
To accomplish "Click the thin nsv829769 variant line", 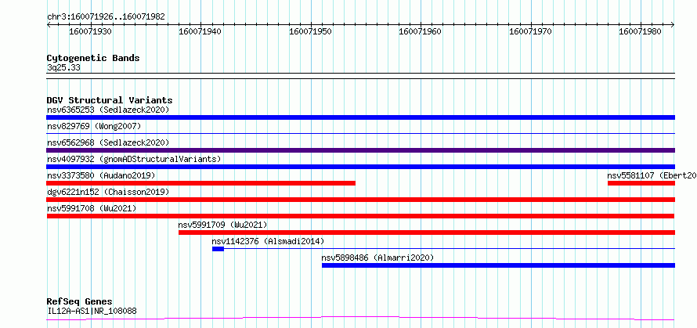I will pos(360,133).
